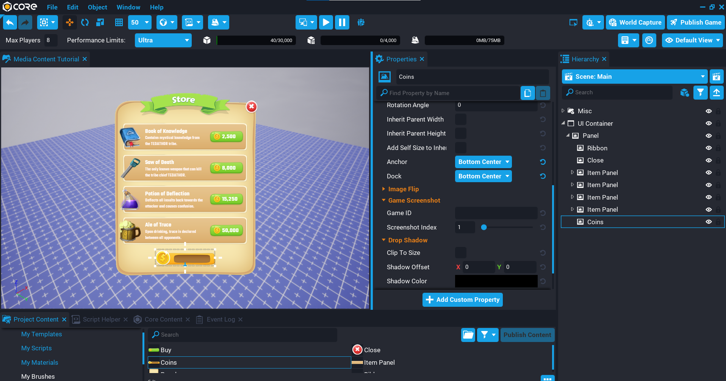The image size is (726, 381).
Task: Click the Pause preview button
Action: point(342,22)
